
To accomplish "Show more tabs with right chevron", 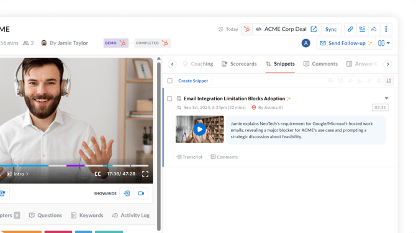I will (x=387, y=64).
